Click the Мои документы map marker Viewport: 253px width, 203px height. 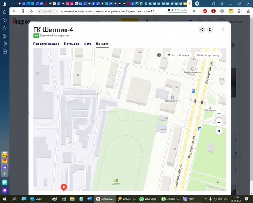tap(192, 69)
